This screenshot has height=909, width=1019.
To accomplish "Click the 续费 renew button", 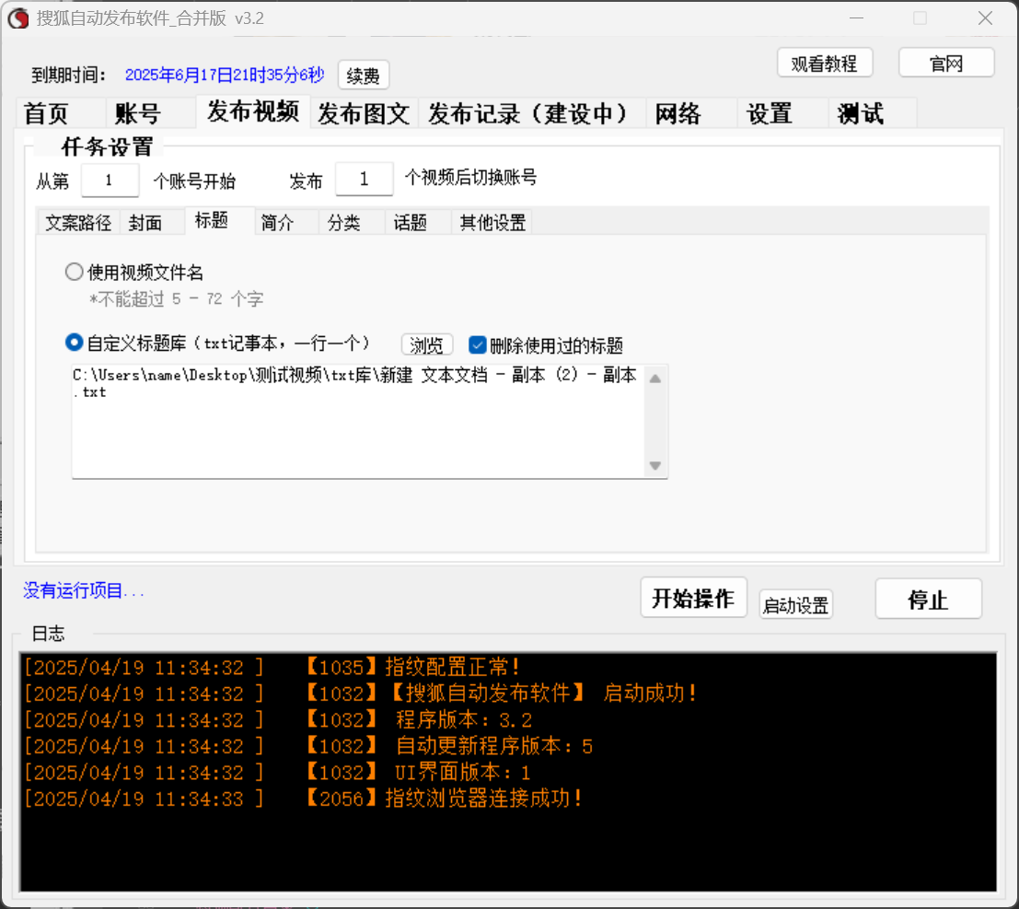I will [x=364, y=76].
